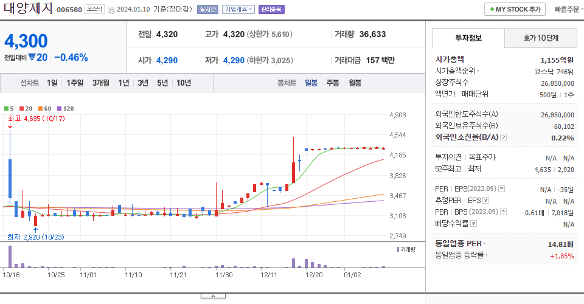Image resolution: width=584 pixels, height=304 pixels.
Task: Click the tall 10/16 volume bar
Action: [x=10, y=257]
